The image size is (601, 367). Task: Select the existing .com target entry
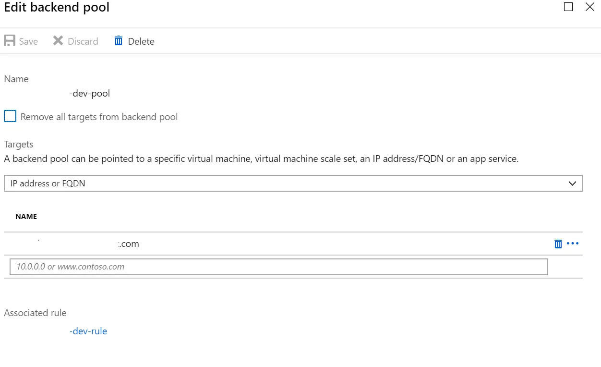pyautogui.click(x=128, y=244)
